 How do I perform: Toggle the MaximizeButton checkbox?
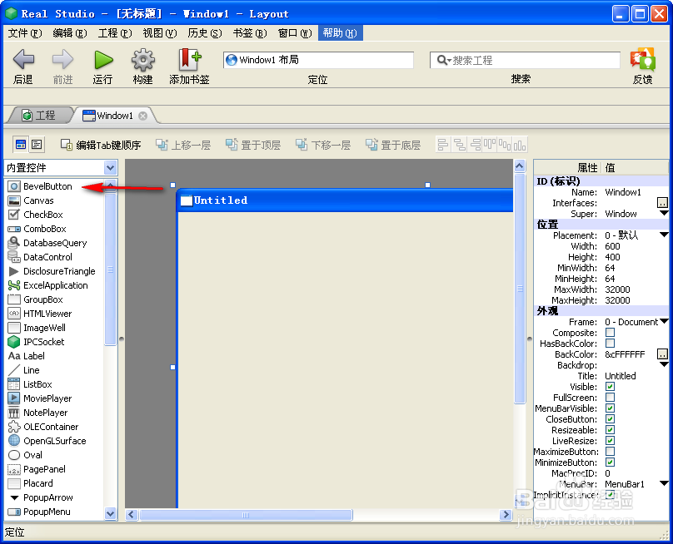[610, 452]
